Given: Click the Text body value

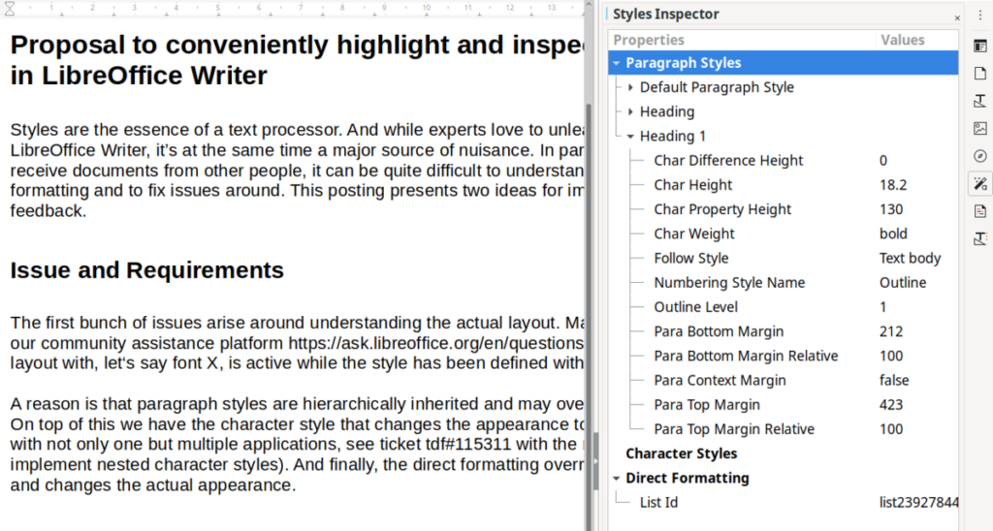Looking at the screenshot, I should [x=910, y=258].
